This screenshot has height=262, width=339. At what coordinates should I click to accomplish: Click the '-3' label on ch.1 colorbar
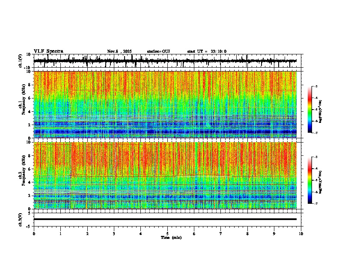point(316,86)
